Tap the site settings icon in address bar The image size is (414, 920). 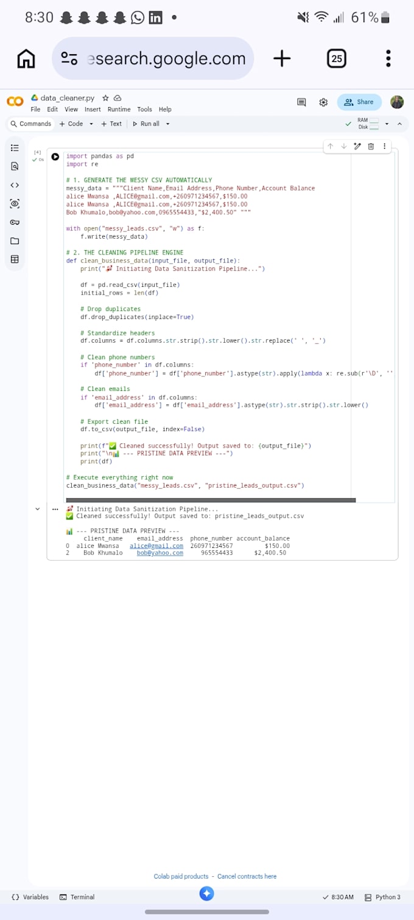[x=69, y=58]
